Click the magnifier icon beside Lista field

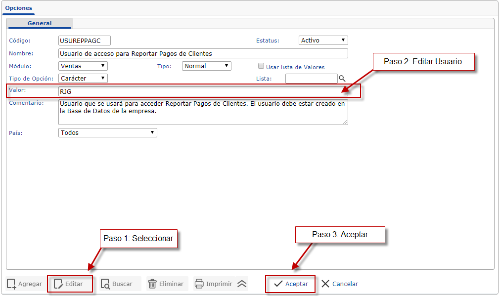342,79
